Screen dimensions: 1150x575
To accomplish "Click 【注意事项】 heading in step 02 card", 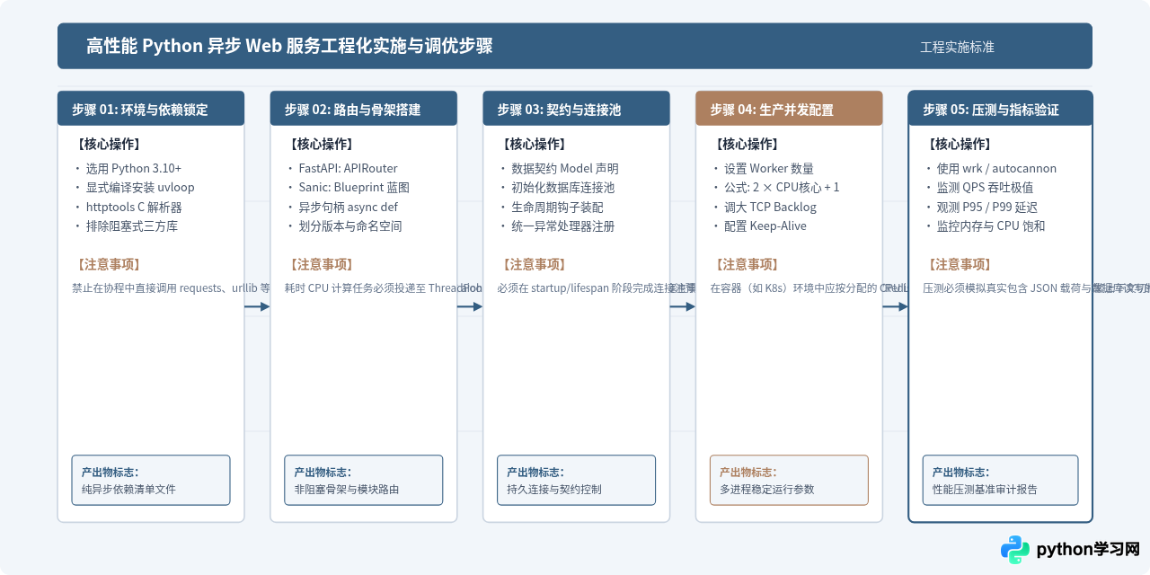I will 319,264.
